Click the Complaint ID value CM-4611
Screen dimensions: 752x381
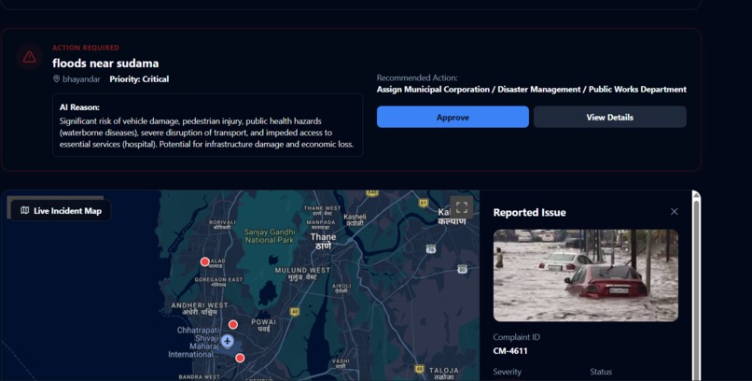510,351
